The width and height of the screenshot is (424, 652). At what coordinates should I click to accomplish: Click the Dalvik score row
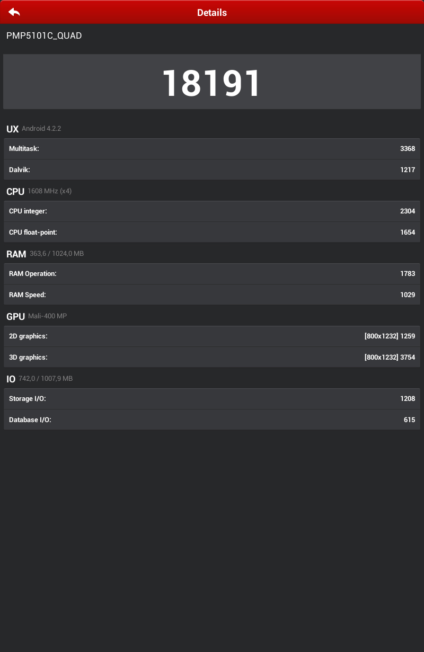tap(212, 169)
